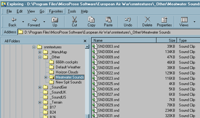Undo the last action
This screenshot has width=200, height=118.
(x=128, y=22)
